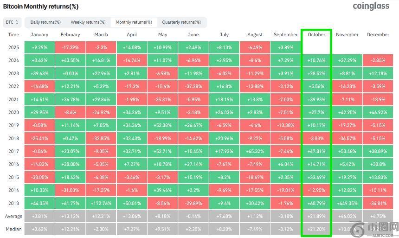Click the Bitcoin Monthly returns(%) title
The width and height of the screenshot is (399, 238).
click(41, 6)
